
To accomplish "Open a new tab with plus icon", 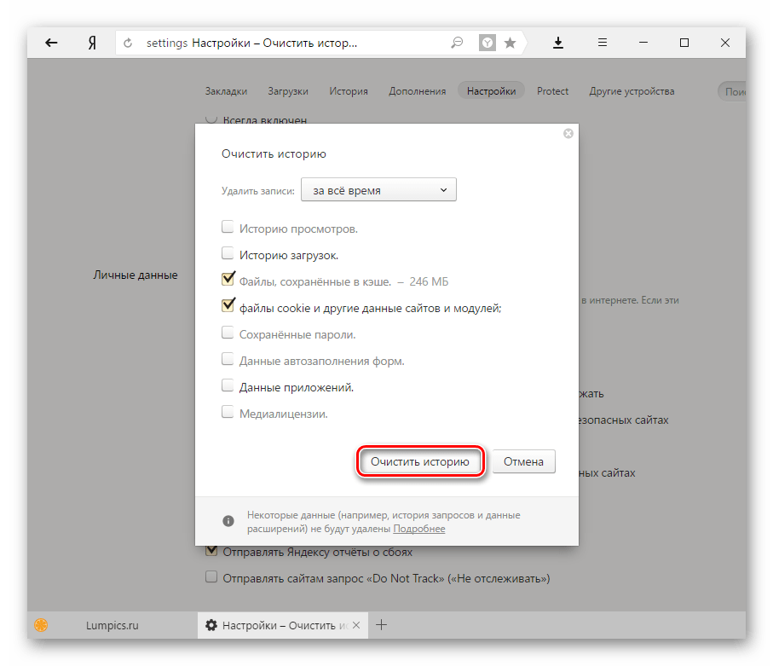I will pyautogui.click(x=382, y=625).
